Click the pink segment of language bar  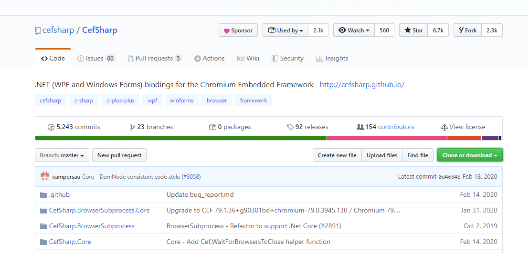(387, 138)
